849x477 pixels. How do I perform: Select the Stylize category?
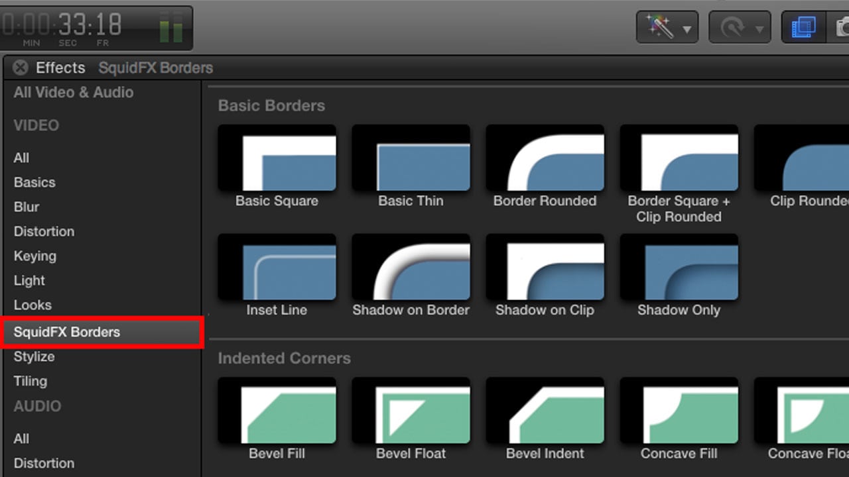[34, 356]
